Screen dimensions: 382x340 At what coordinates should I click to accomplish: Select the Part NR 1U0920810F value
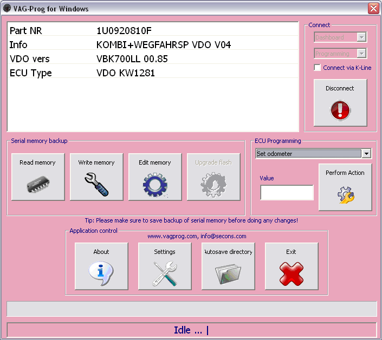click(x=124, y=31)
